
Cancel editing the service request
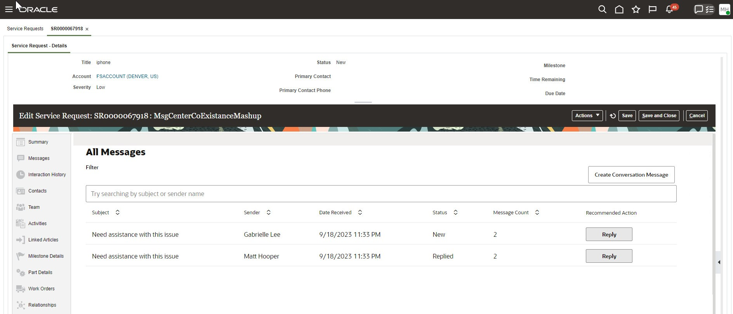[697, 116]
